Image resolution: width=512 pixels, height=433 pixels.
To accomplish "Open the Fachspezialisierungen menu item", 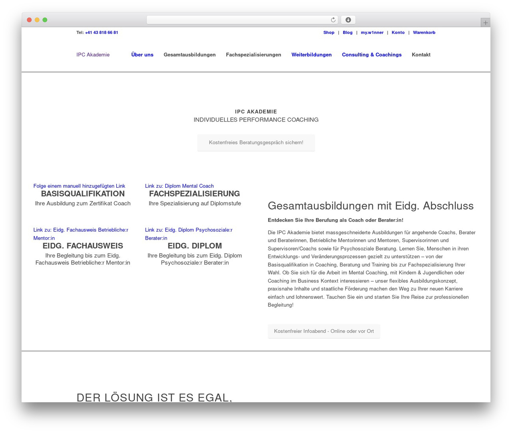I will [254, 55].
